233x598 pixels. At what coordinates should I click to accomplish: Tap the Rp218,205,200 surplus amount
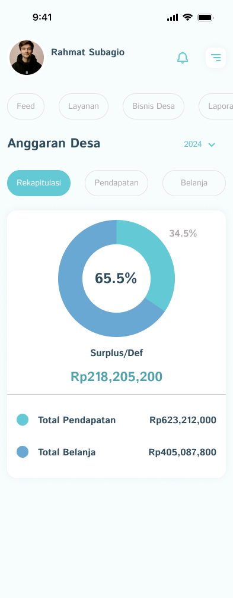pos(116,377)
